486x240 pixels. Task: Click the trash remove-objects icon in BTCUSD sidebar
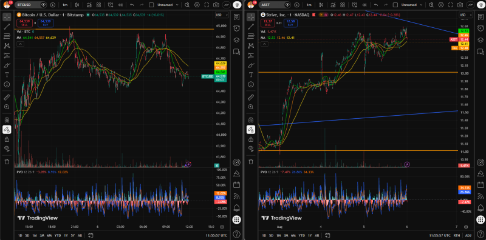[7, 161]
